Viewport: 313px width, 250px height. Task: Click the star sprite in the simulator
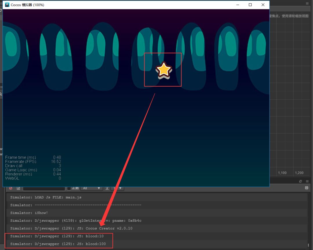(x=164, y=70)
